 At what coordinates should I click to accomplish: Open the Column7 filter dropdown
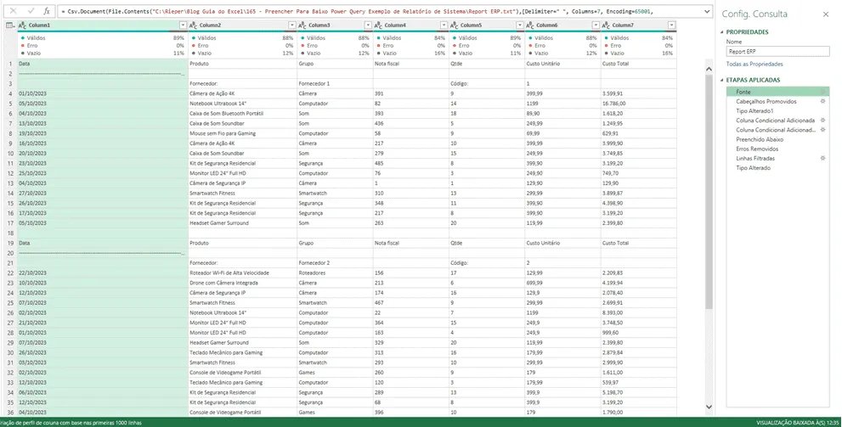click(x=672, y=25)
